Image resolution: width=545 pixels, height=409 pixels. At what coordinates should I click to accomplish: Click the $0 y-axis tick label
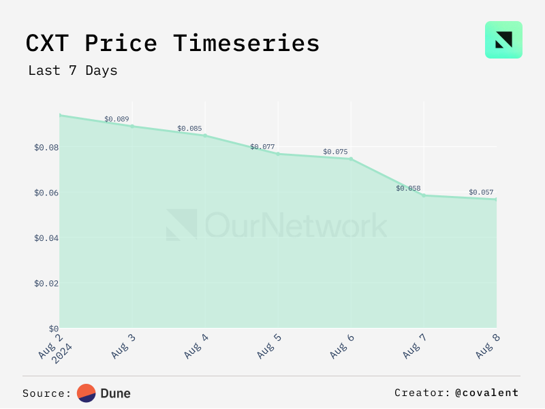(52, 329)
